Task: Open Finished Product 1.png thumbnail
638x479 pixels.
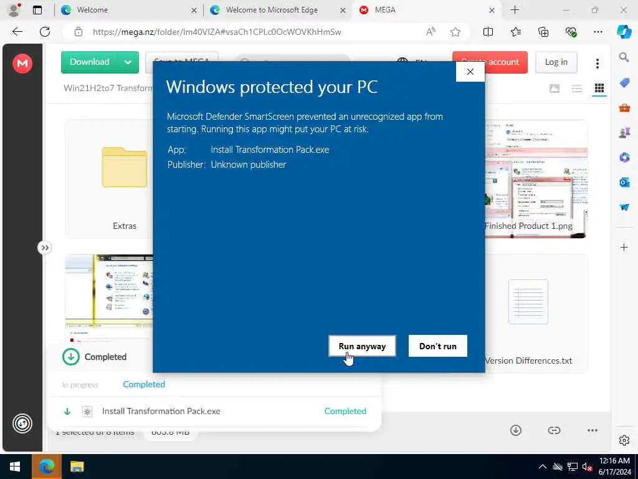Action: [535, 179]
